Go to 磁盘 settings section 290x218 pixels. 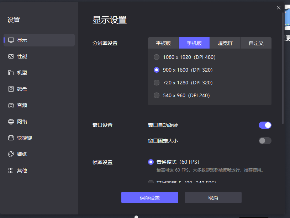39,89
